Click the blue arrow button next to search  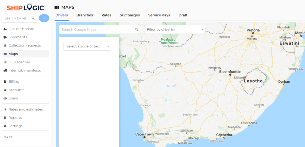tap(44, 18)
